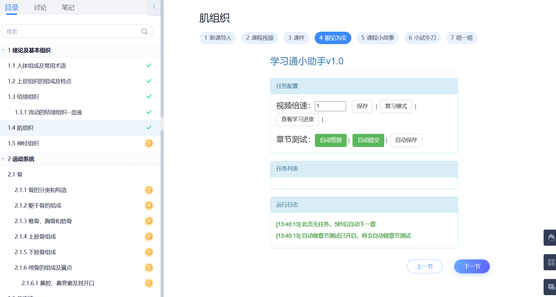Toggle the green 自动提交 button
556x297 pixels.
pos(368,140)
